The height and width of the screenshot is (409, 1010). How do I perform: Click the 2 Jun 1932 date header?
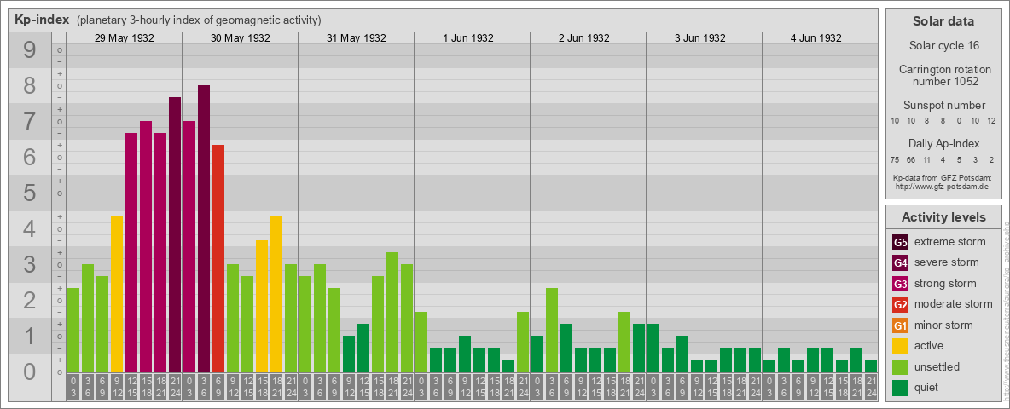point(584,38)
